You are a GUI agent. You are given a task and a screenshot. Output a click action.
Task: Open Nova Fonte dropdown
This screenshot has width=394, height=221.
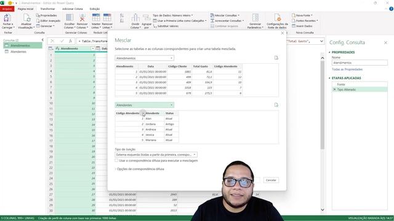click(302, 15)
